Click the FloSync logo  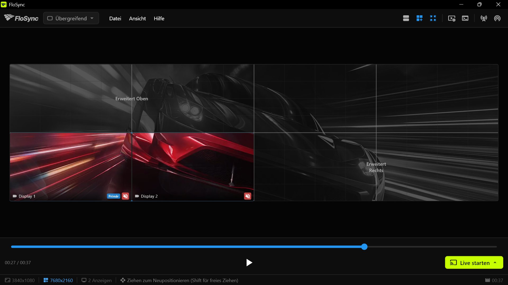pyautogui.click(x=21, y=18)
